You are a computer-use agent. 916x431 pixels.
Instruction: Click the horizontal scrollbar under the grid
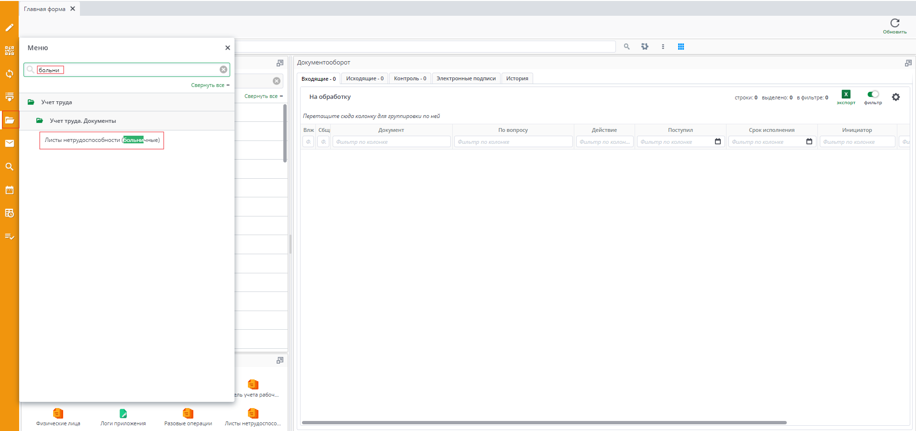[544, 422]
